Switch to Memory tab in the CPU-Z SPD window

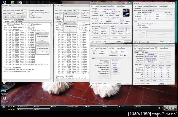(152, 48)
